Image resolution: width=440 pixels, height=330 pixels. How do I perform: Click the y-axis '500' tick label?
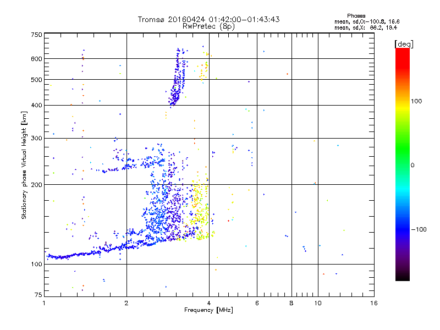[x=36, y=80]
